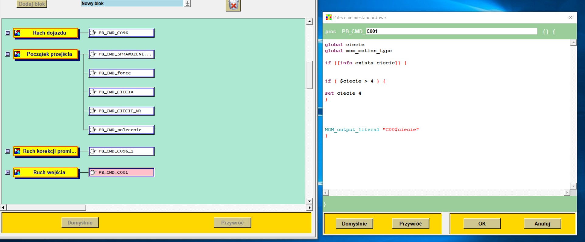
Task: Click the hand icon on PB_CMD_SPRAWDZENI...
Action: point(93,54)
